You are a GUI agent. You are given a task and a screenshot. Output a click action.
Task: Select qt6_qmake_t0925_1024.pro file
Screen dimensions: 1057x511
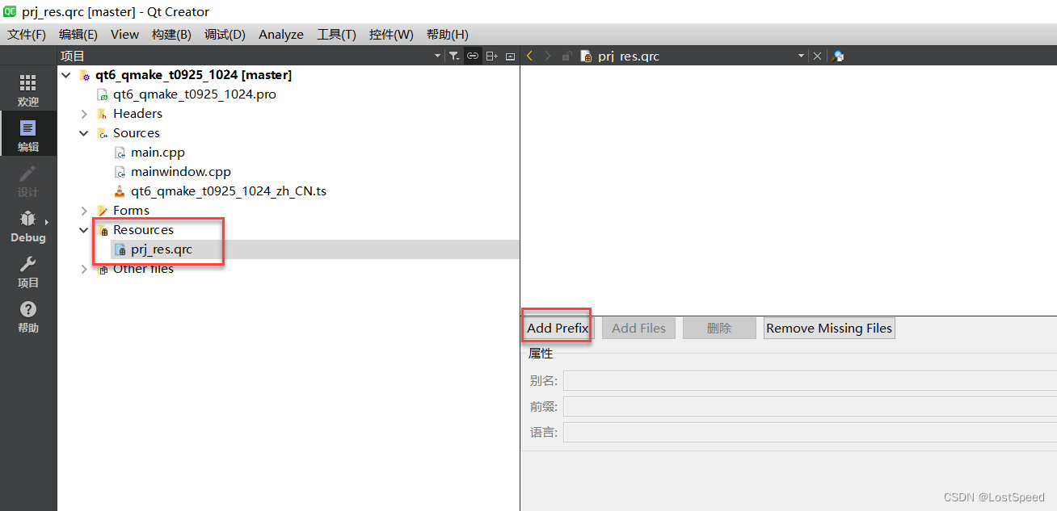pos(195,94)
